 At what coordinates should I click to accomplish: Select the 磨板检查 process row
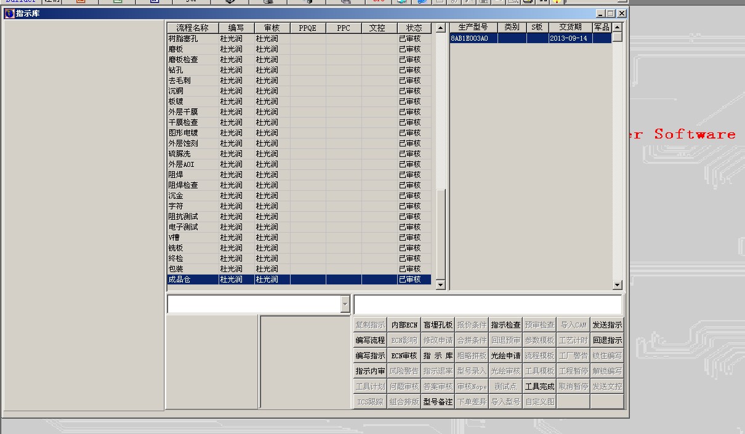click(299, 60)
